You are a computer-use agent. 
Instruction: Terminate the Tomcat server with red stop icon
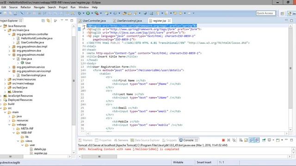[223, 140]
